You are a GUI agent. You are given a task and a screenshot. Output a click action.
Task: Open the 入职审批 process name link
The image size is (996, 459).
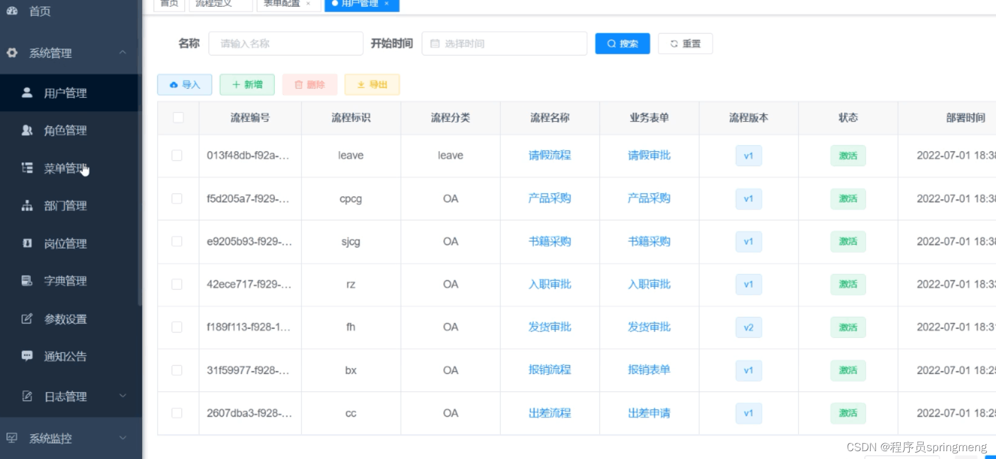pos(550,284)
